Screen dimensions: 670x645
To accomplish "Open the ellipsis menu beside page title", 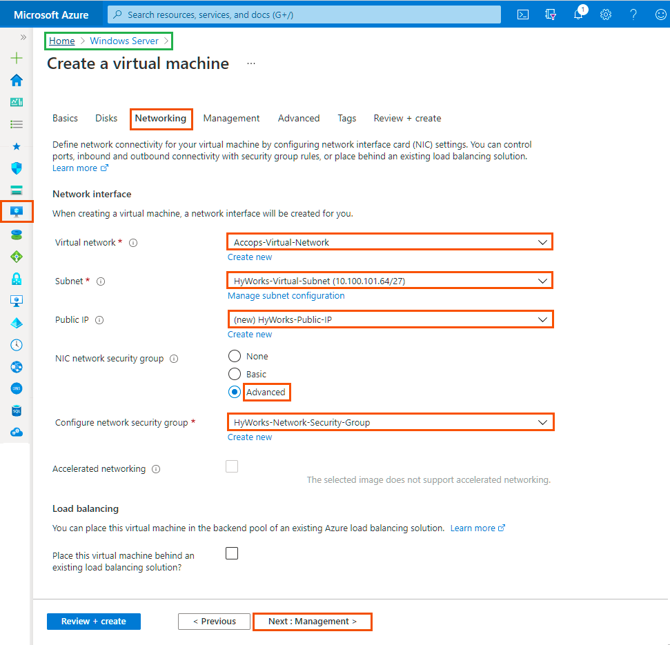I will pyautogui.click(x=251, y=63).
